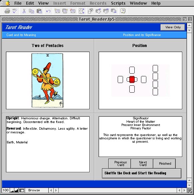Click the zoom in large mountains icon
This screenshot has width=194, height=195.
tap(16, 190)
